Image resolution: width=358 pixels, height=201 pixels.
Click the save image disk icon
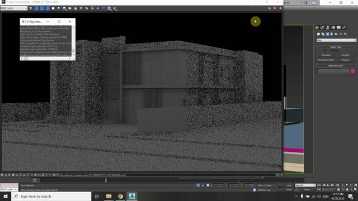pyautogui.click(x=64, y=8)
